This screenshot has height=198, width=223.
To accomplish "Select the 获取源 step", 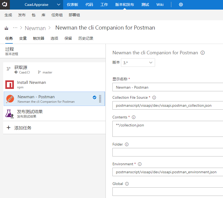I will pyautogui.click(x=54, y=70).
